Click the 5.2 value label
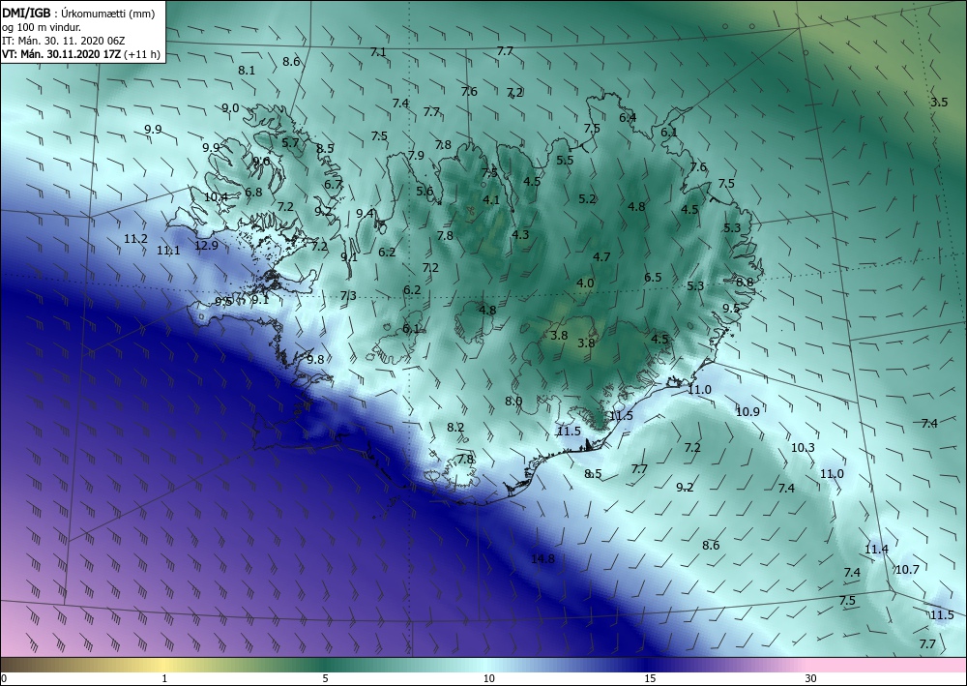This screenshot has height=686, width=967. pyautogui.click(x=587, y=198)
